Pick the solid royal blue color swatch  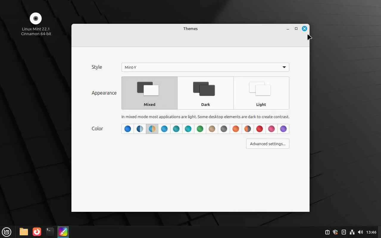click(x=128, y=129)
